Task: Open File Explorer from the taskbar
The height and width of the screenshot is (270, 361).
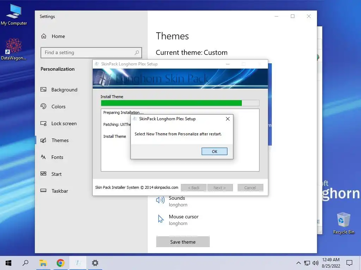Action: [x=43, y=263]
